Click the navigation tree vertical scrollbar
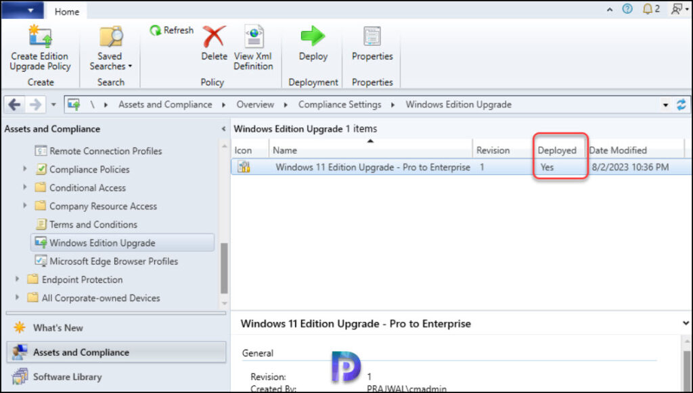Image resolution: width=693 pixels, height=393 pixels. click(x=224, y=269)
